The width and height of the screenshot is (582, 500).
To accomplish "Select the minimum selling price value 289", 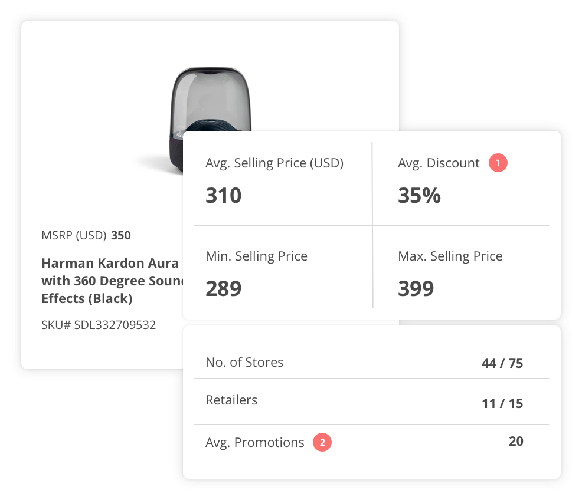I will (224, 289).
